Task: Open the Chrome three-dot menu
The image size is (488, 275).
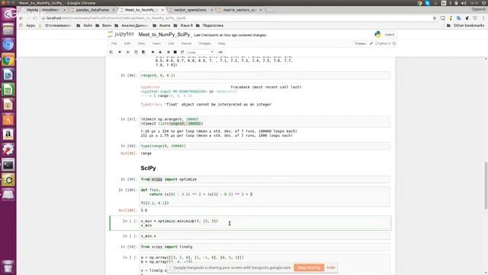Action: coord(483,18)
